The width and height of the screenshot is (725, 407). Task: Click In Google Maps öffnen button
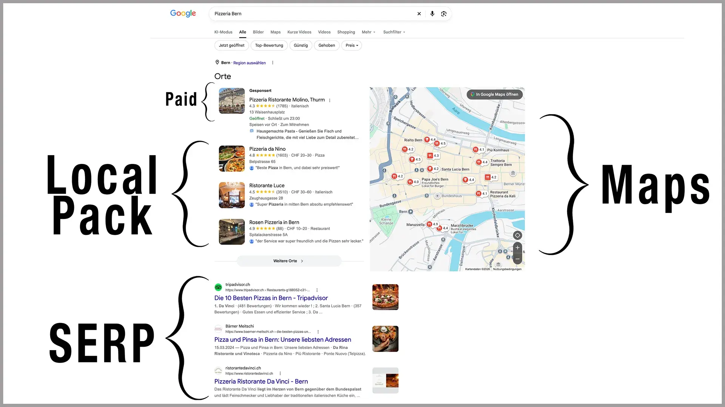click(x=495, y=95)
